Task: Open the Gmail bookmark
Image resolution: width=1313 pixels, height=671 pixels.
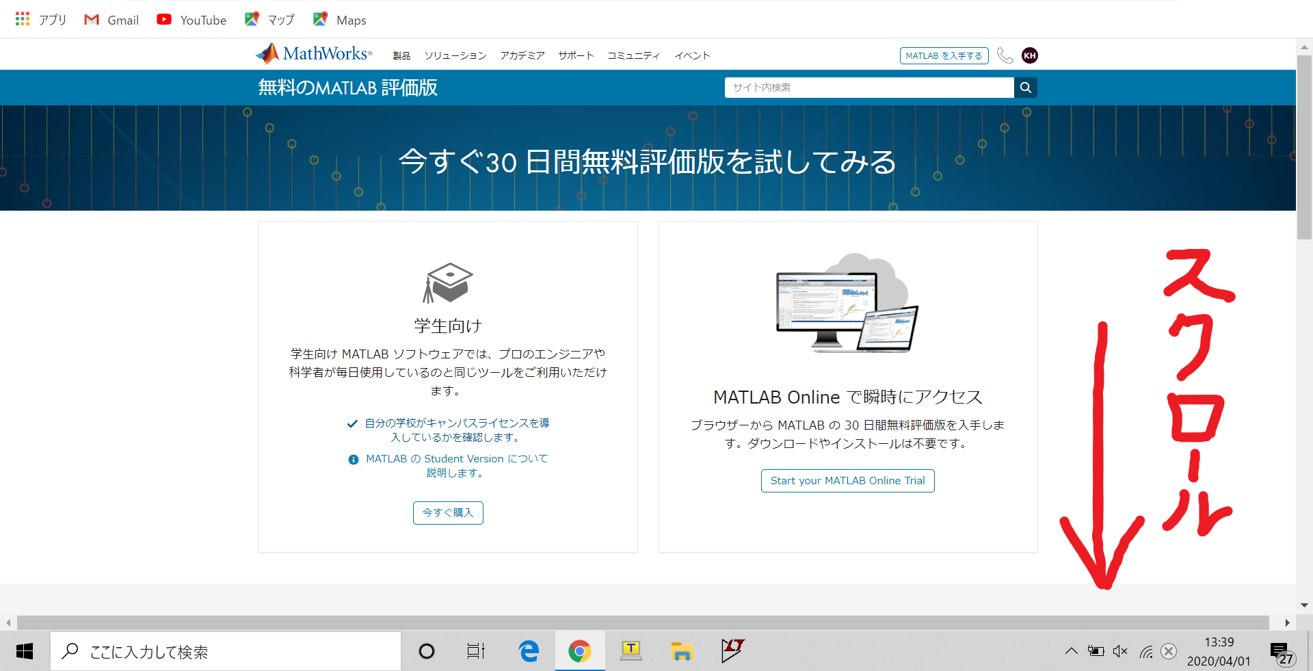Action: point(111,20)
